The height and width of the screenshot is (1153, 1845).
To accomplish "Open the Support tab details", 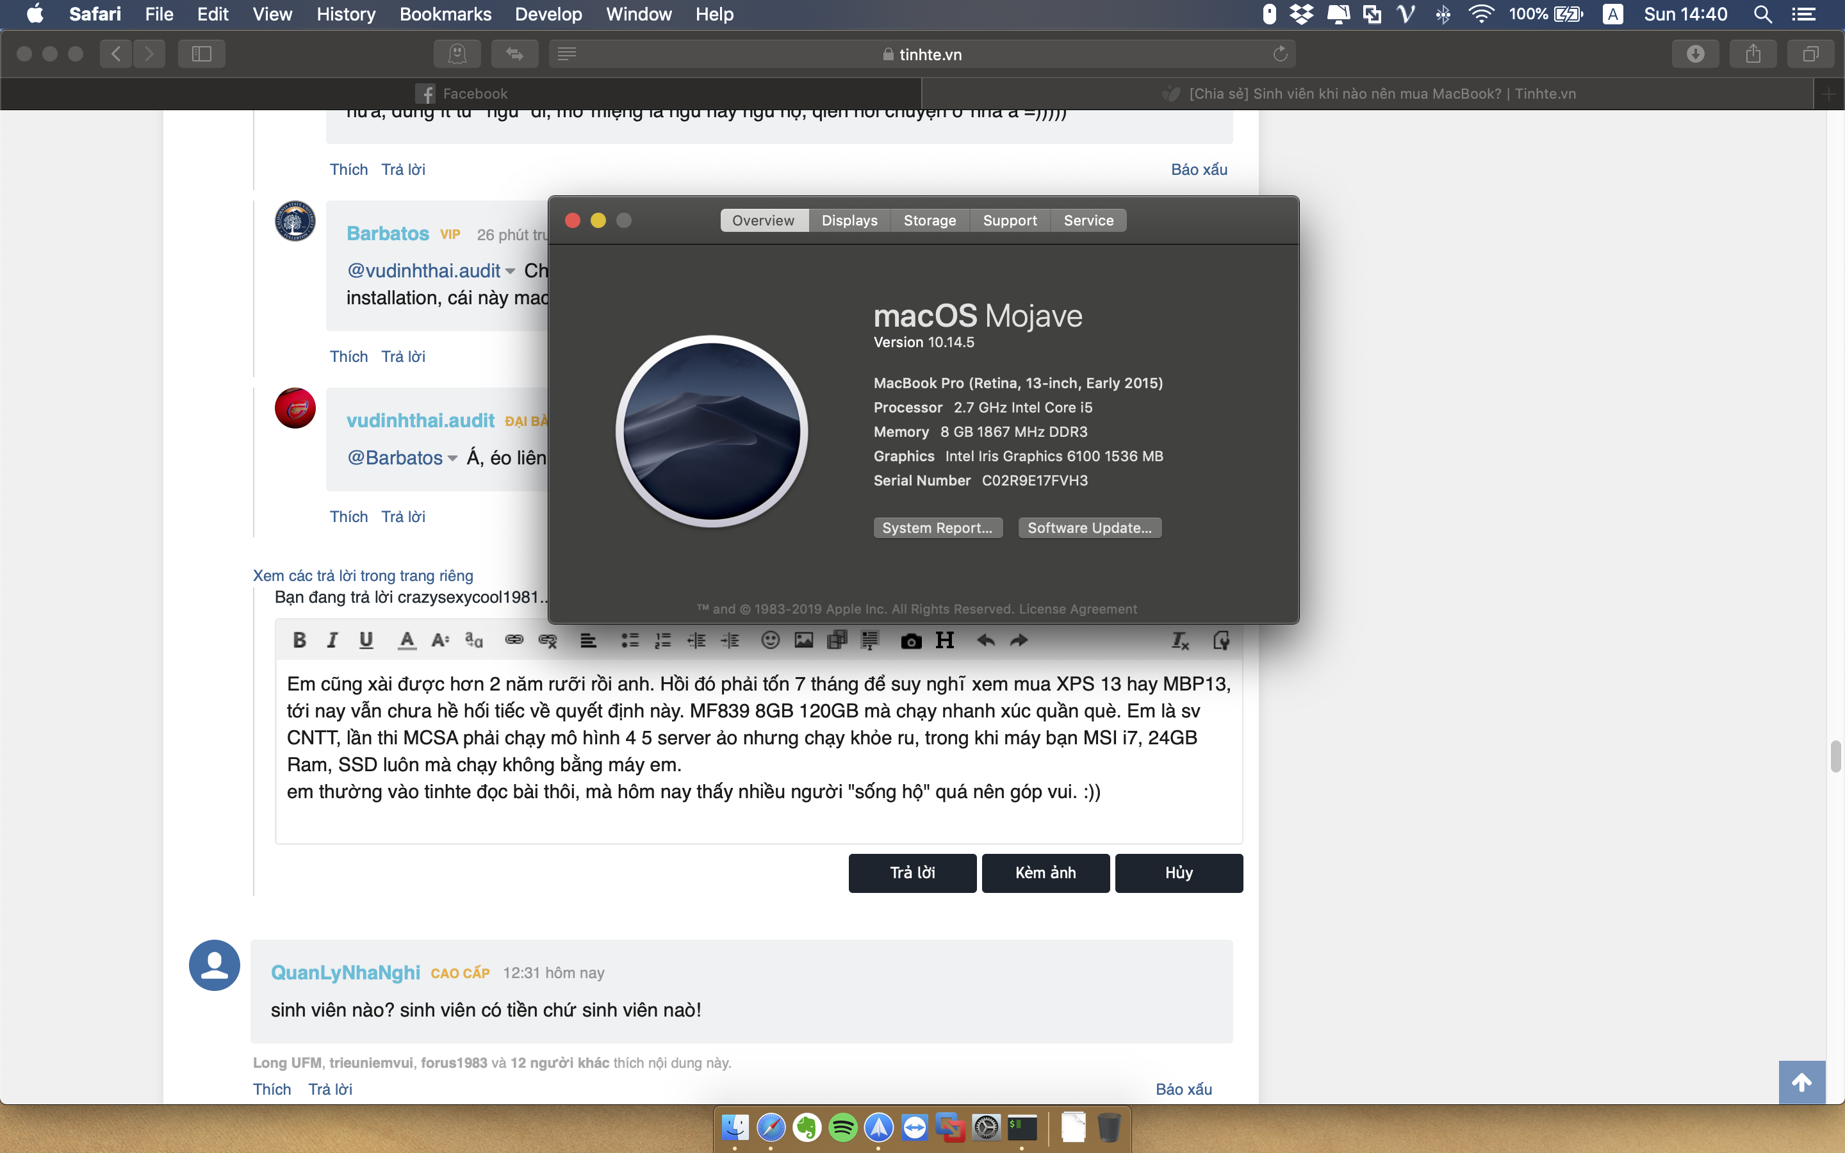I will point(1010,219).
